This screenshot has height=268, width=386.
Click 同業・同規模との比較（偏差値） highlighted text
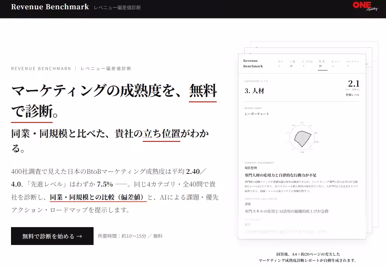point(98,198)
